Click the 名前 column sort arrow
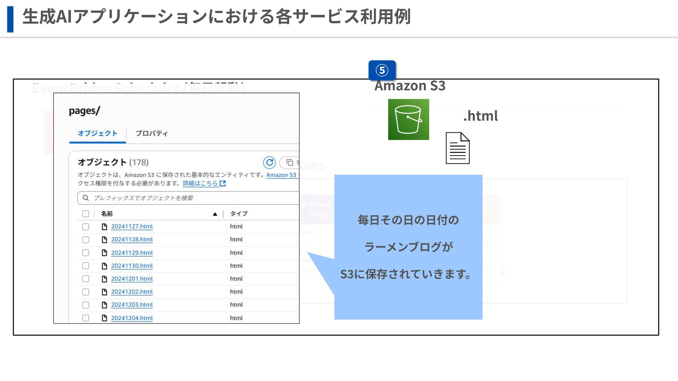Viewport: 678px width, 381px height. click(x=215, y=214)
